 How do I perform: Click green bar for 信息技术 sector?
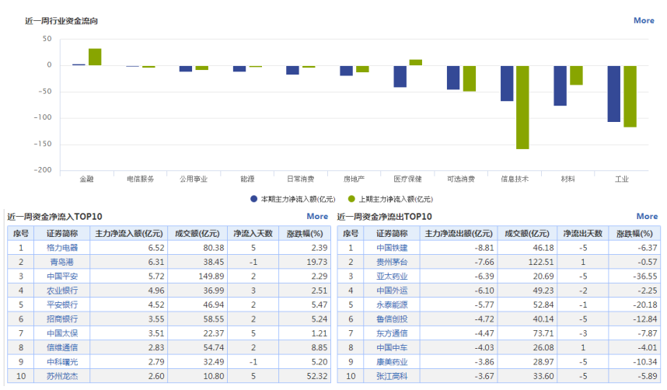[x=522, y=107]
